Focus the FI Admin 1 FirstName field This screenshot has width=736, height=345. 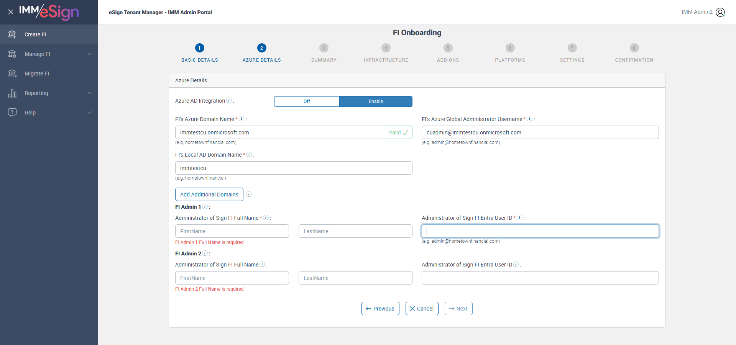(232, 231)
